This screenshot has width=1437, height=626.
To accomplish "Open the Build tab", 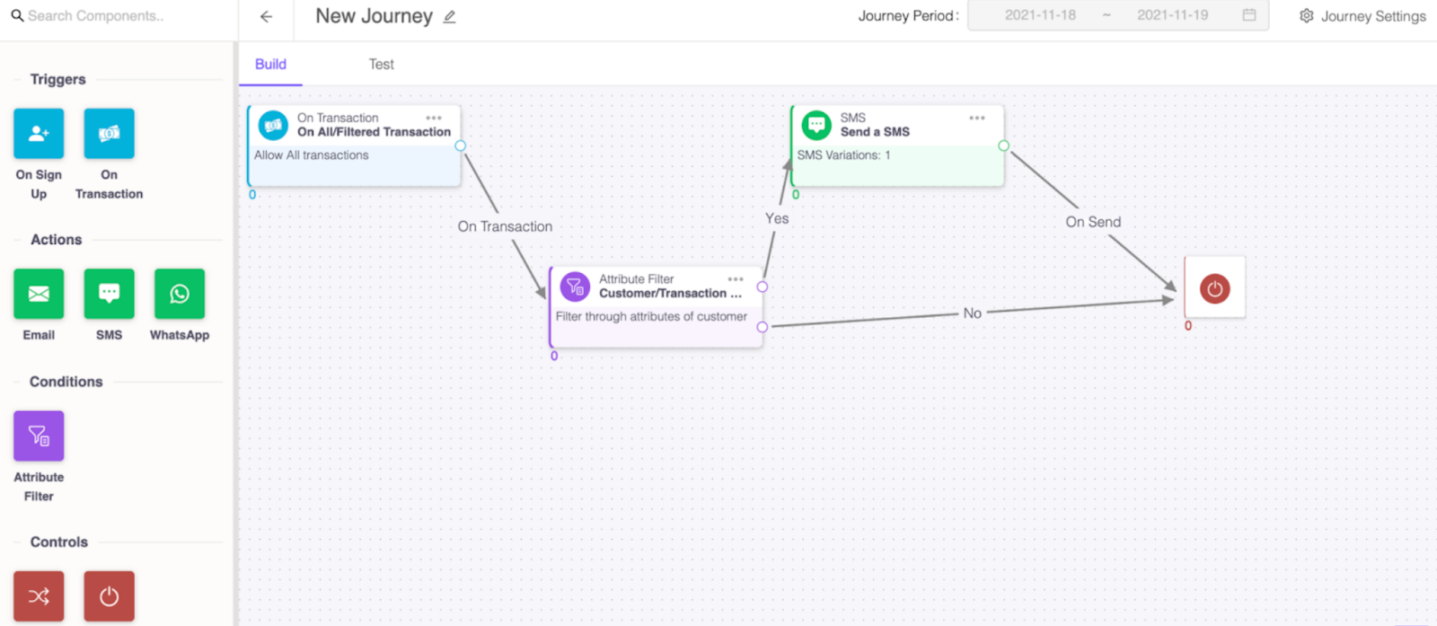I will pyautogui.click(x=270, y=65).
